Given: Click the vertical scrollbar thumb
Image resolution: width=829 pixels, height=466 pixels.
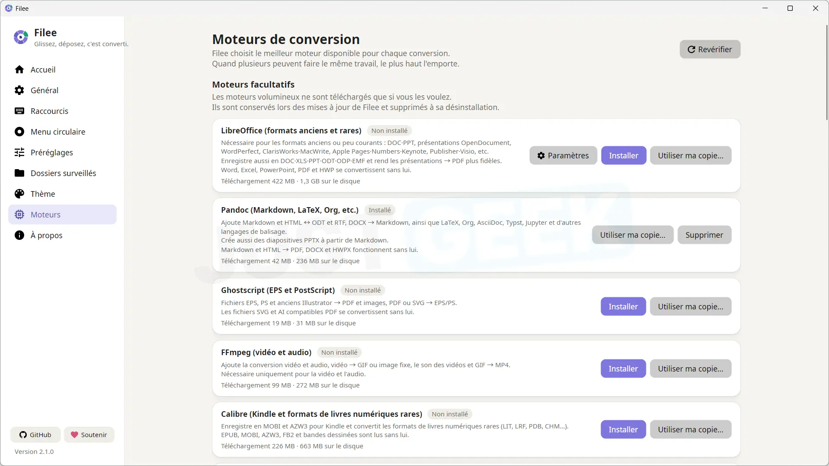Looking at the screenshot, I should (826, 72).
